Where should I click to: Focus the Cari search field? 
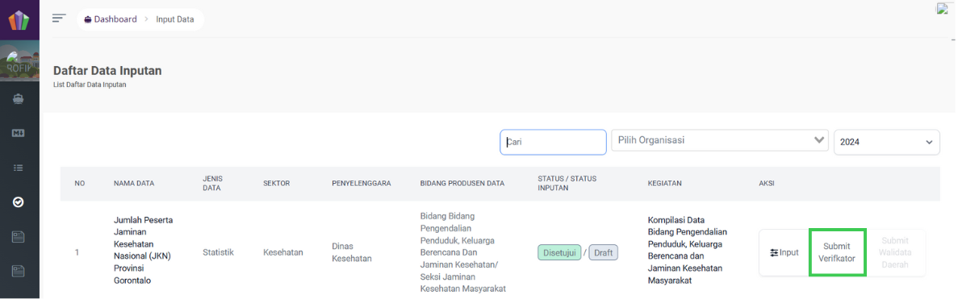coord(553,142)
